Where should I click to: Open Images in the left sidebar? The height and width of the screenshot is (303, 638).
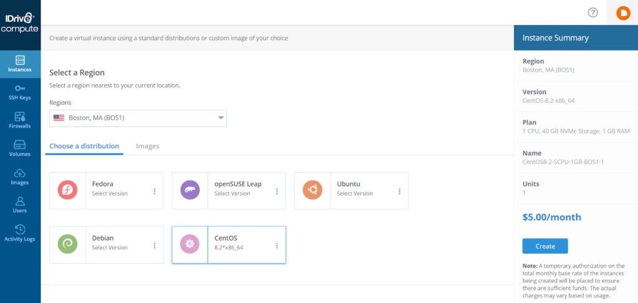click(20, 177)
